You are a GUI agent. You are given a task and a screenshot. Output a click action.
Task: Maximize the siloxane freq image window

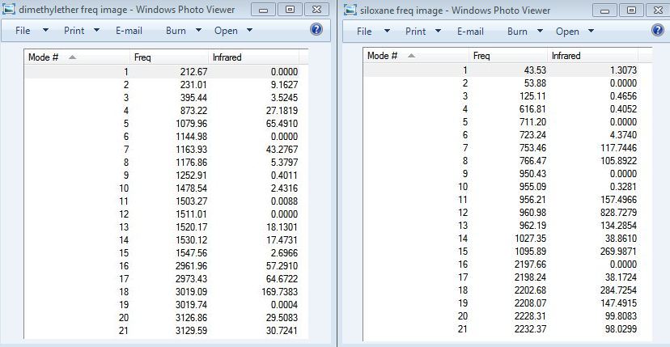pyautogui.click(x=631, y=11)
